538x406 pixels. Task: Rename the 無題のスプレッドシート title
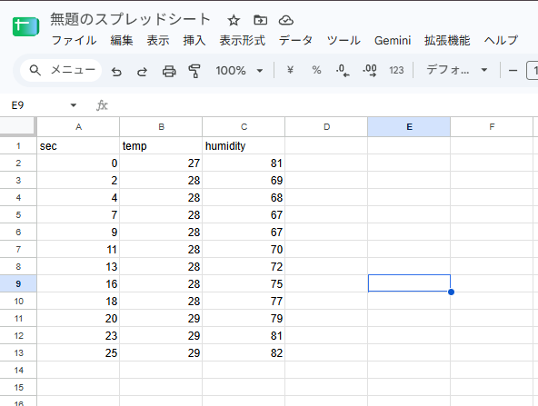(130, 19)
